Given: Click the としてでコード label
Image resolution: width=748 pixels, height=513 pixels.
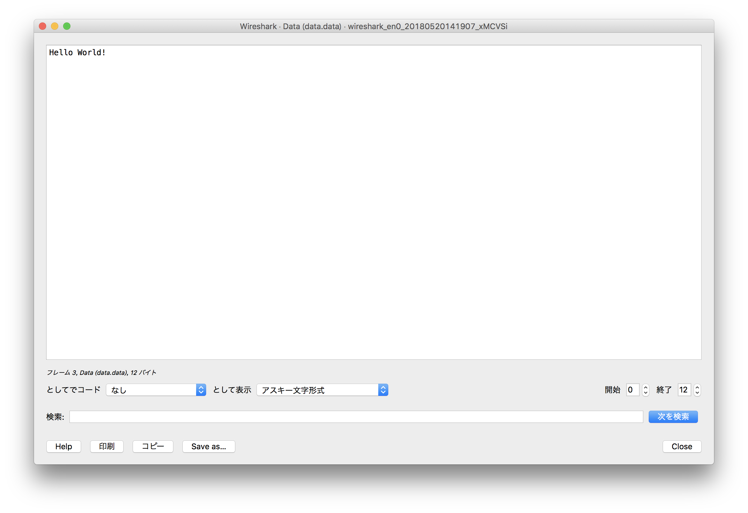Looking at the screenshot, I should point(74,390).
